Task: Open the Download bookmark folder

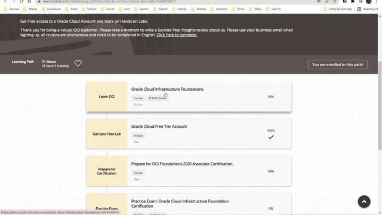Action: pyautogui.click(x=51, y=9)
